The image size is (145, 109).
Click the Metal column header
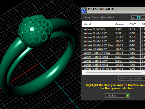click(98, 24)
